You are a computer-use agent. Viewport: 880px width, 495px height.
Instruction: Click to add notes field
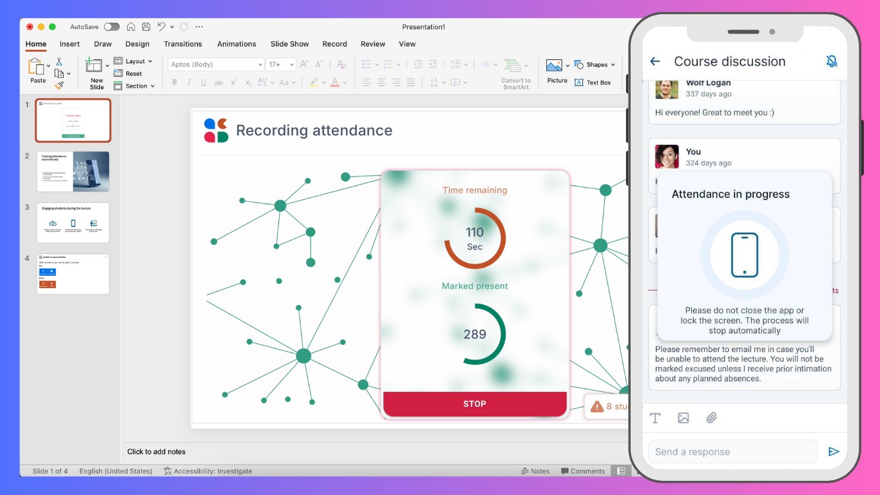click(377, 452)
